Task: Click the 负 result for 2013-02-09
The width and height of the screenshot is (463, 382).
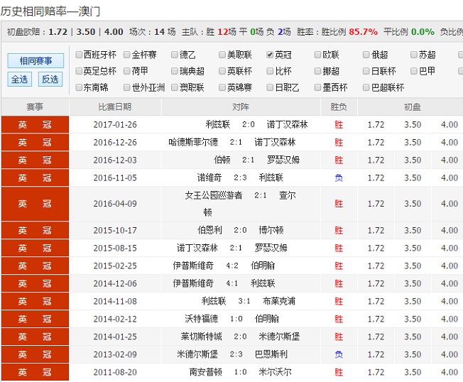Action: (x=339, y=354)
